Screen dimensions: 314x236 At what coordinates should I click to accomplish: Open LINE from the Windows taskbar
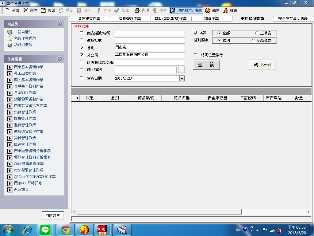[x=45, y=230]
